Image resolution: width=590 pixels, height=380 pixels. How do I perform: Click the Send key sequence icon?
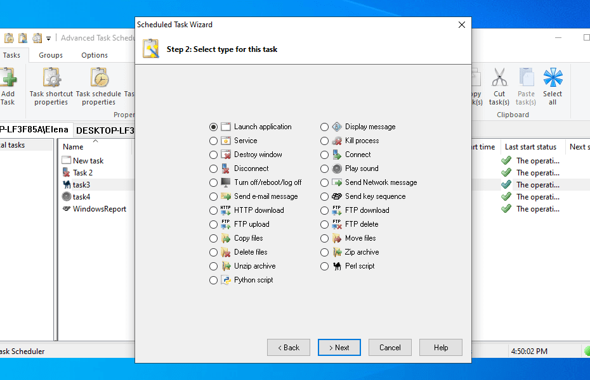pyautogui.click(x=337, y=196)
